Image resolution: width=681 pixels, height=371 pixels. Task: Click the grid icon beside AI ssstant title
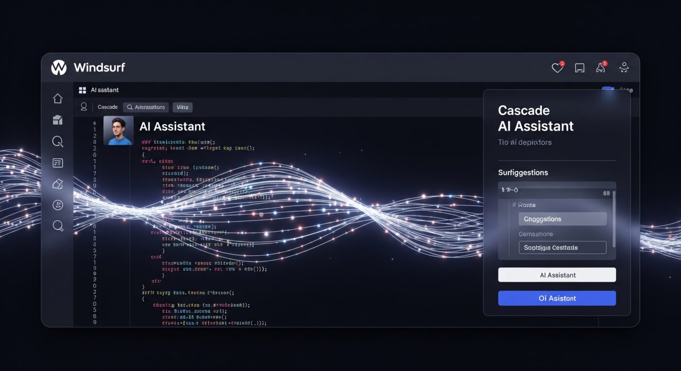coord(82,90)
